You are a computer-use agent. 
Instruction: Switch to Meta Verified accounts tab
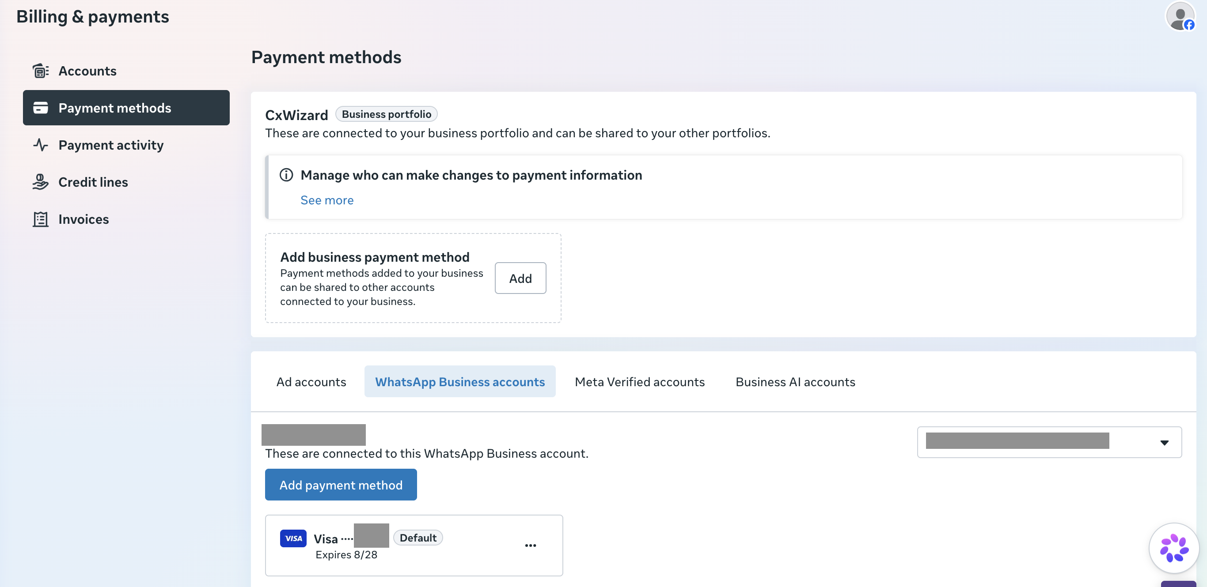640,381
